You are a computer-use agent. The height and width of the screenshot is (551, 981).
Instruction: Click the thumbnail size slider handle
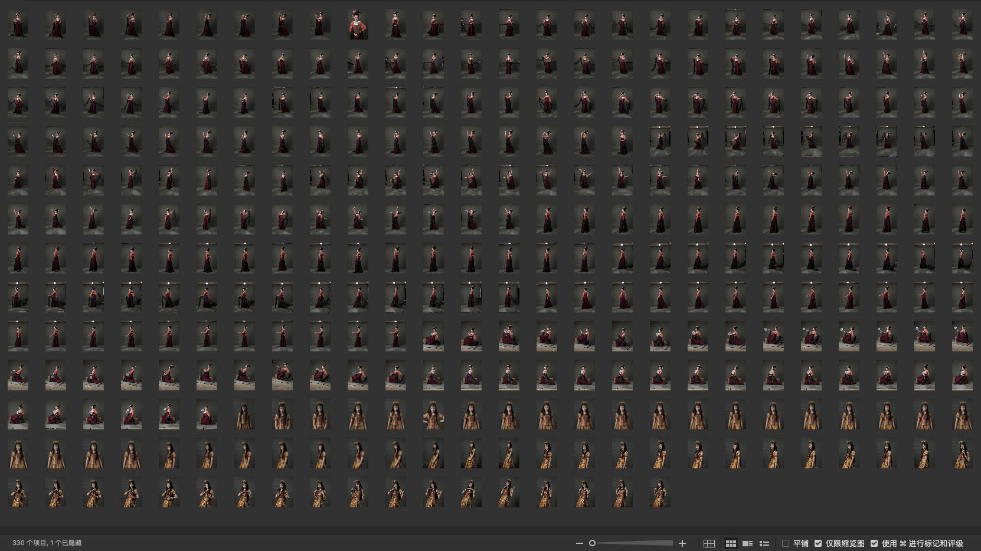click(x=592, y=543)
